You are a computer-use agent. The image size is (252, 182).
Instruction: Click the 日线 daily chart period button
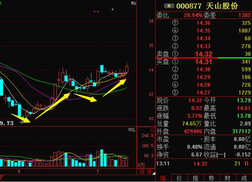[x=146, y=172]
